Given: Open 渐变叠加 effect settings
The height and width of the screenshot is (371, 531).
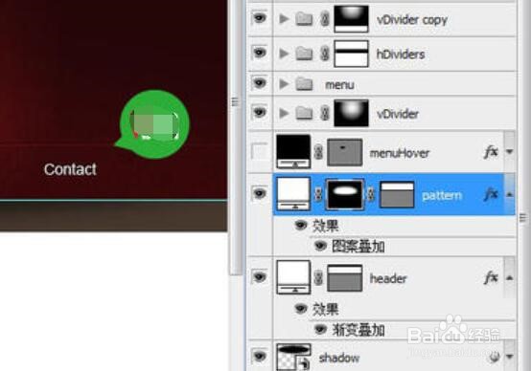Looking at the screenshot, I should [x=358, y=330].
